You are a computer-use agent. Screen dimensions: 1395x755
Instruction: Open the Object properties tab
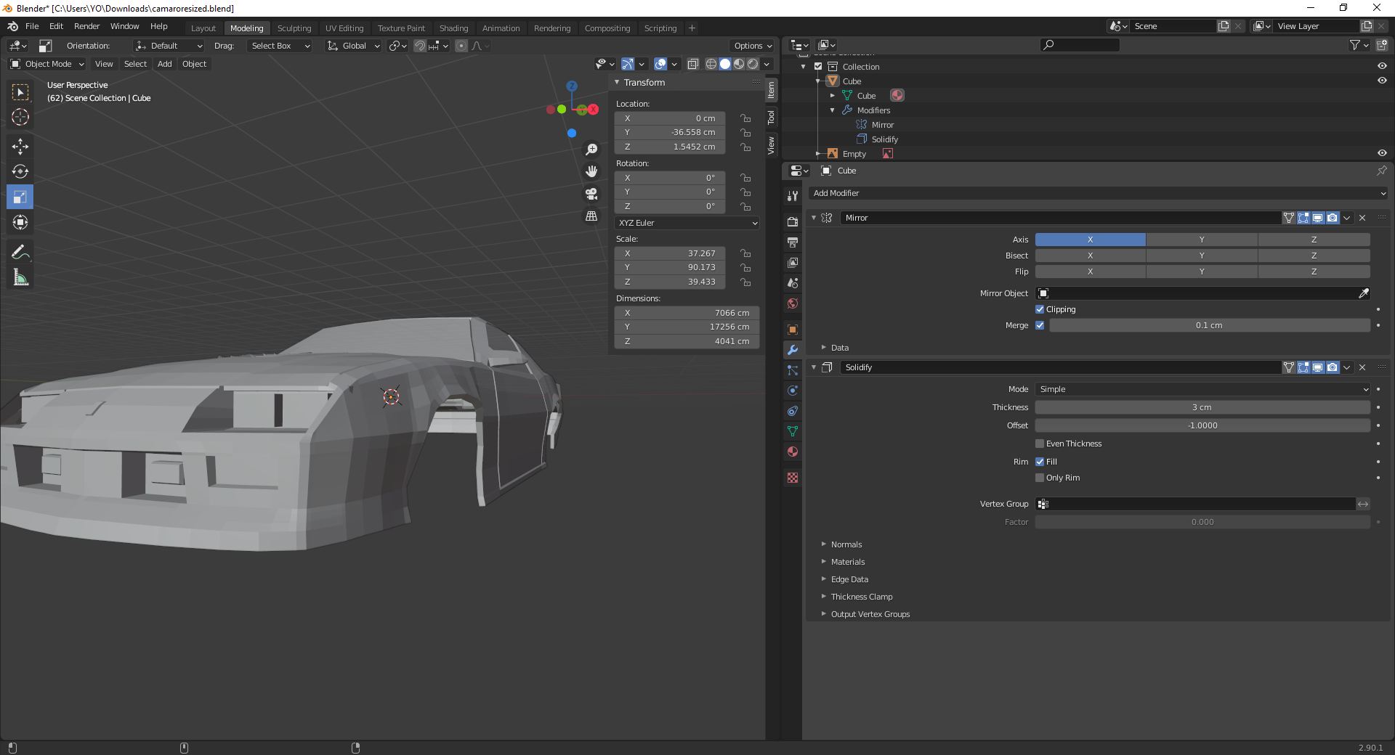[x=793, y=330]
